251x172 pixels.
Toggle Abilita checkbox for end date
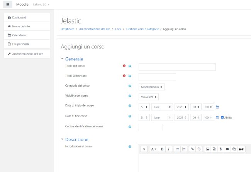point(222,117)
